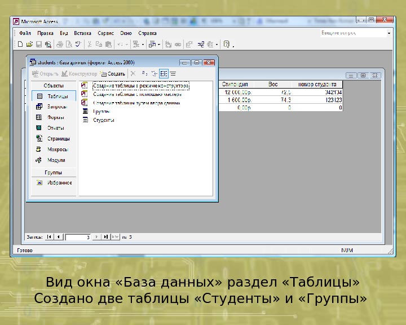
Task: Open the Relationships (schema) toolbar icon
Action: click(x=201, y=45)
